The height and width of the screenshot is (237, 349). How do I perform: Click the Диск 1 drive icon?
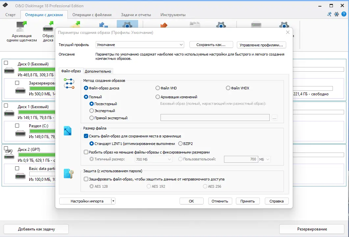tap(9, 113)
